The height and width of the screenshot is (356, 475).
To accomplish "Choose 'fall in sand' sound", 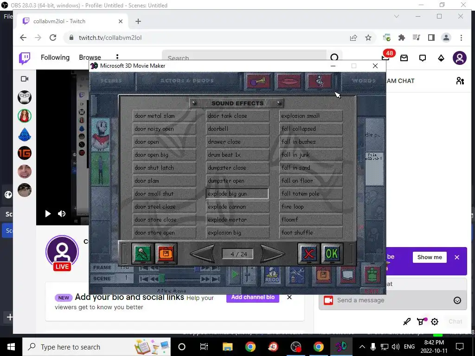I will tap(311, 168).
